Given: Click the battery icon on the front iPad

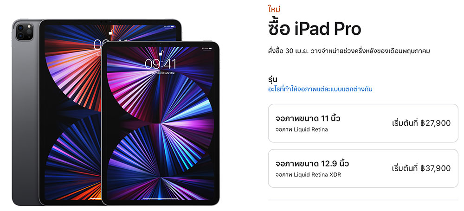Looking at the screenshot, I should [211, 48].
